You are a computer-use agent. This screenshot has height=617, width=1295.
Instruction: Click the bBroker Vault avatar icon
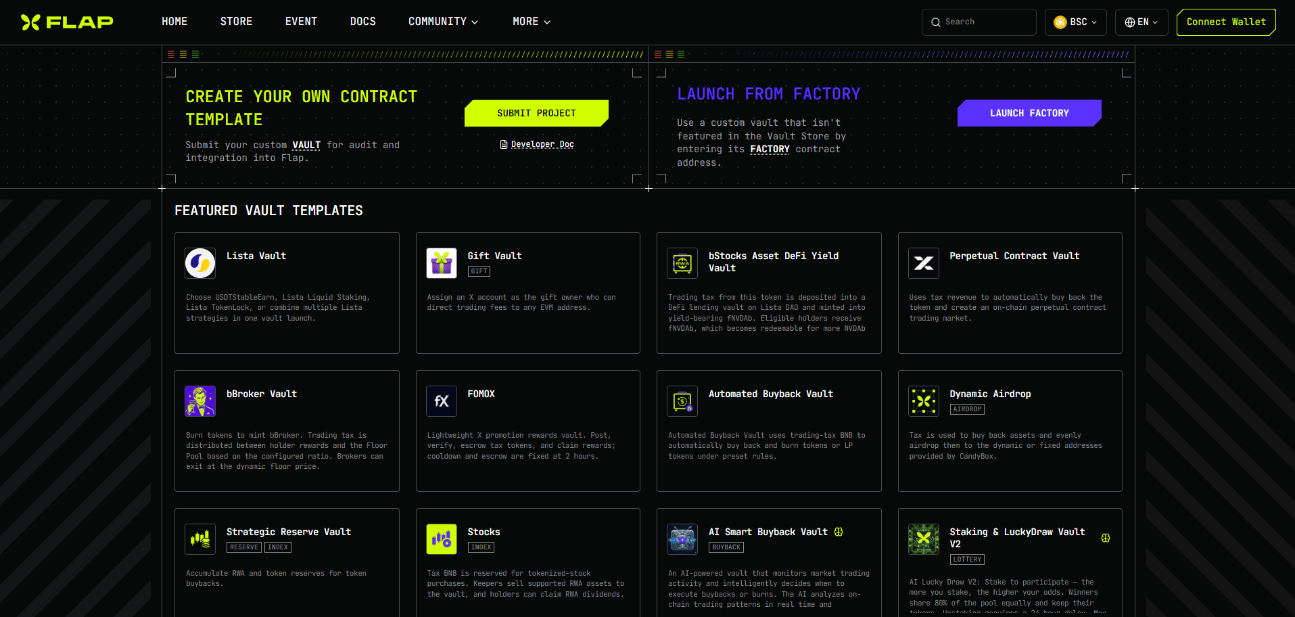[x=200, y=401]
